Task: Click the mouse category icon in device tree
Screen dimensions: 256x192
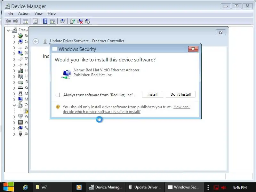Action: [x=20, y=93]
